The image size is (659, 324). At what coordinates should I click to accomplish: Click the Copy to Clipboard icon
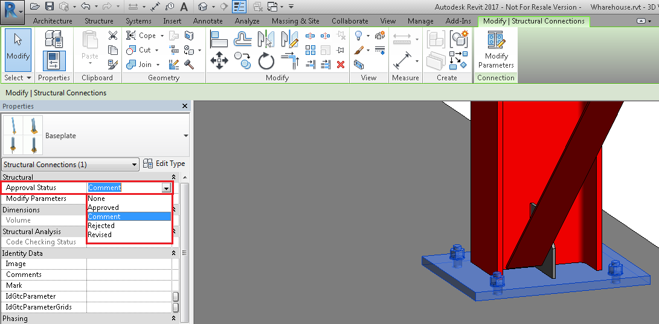pos(112,50)
